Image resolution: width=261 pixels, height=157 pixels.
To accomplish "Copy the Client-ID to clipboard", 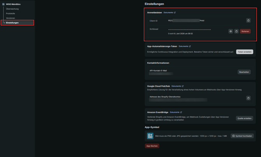I will pos(249,21).
